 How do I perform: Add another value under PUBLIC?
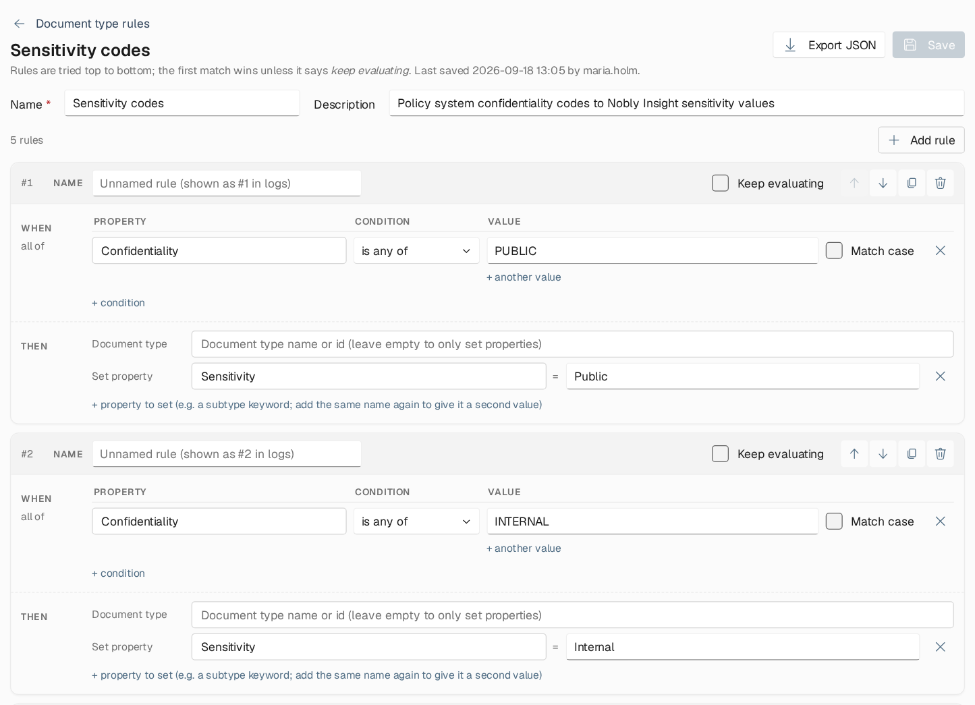pos(524,277)
